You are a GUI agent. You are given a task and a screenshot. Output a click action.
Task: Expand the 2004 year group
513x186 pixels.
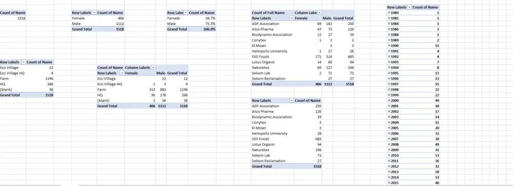tap(389, 122)
